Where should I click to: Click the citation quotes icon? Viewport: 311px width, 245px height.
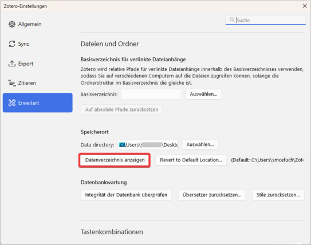click(x=12, y=83)
